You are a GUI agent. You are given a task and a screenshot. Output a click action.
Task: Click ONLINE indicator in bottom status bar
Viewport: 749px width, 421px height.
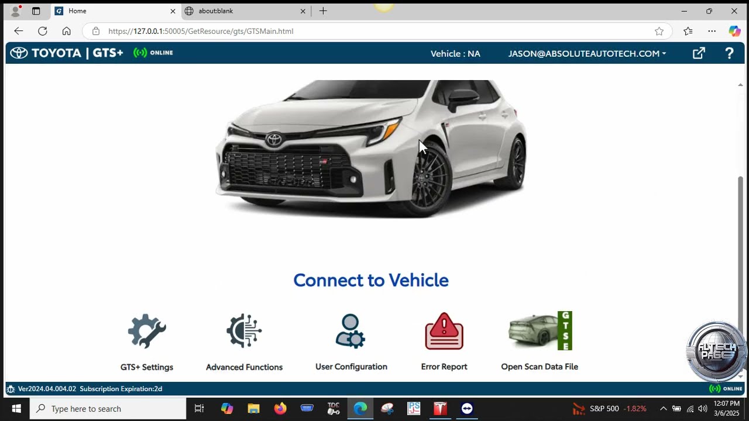[726, 389]
